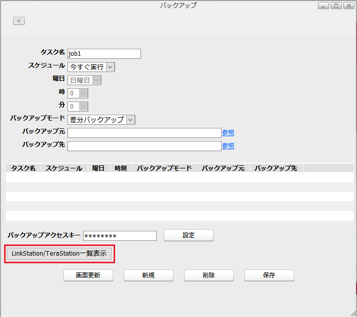
Task: Open the 分 minute dropdown
Action: coord(78,107)
